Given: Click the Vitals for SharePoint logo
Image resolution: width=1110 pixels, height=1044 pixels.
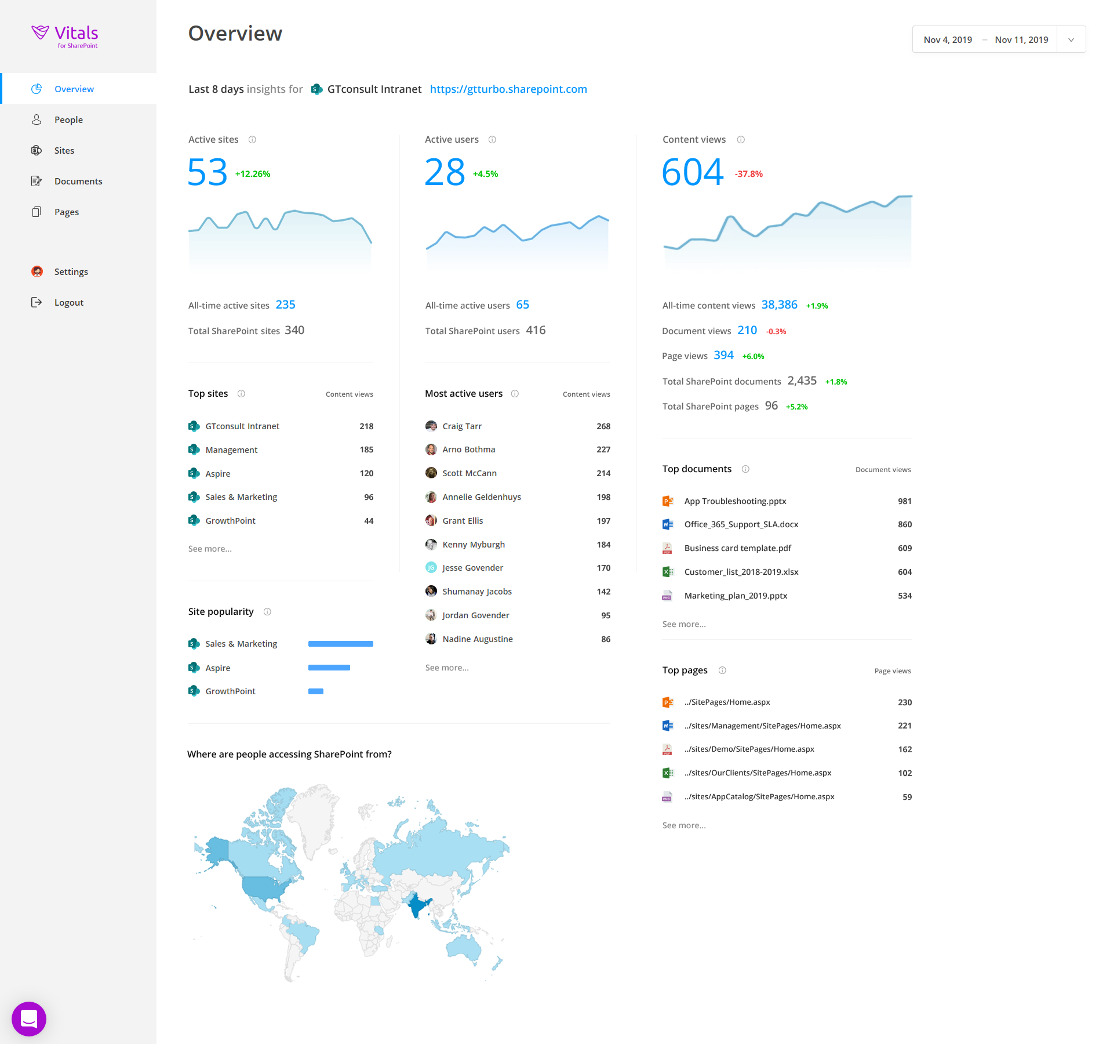Looking at the screenshot, I should coord(65,36).
